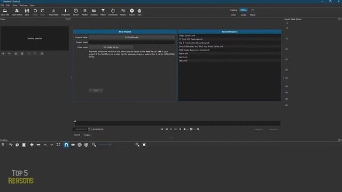Click the player play button

click(x=171, y=129)
